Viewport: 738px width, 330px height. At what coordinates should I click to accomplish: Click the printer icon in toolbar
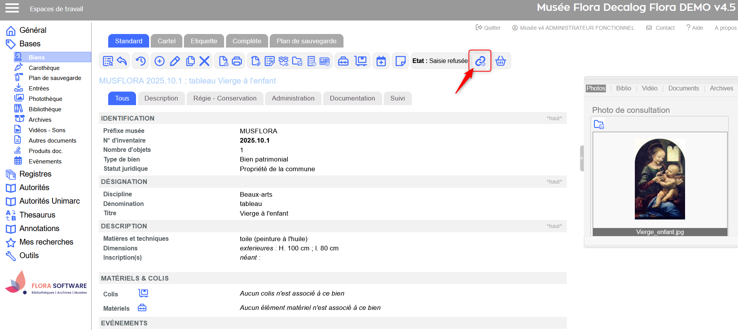pyautogui.click(x=237, y=61)
